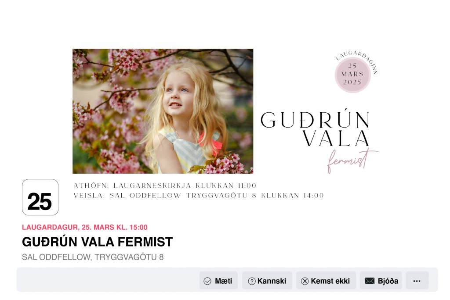Click the envelope icon on Bjóða
Screen dimensions: 450x300
(369, 281)
